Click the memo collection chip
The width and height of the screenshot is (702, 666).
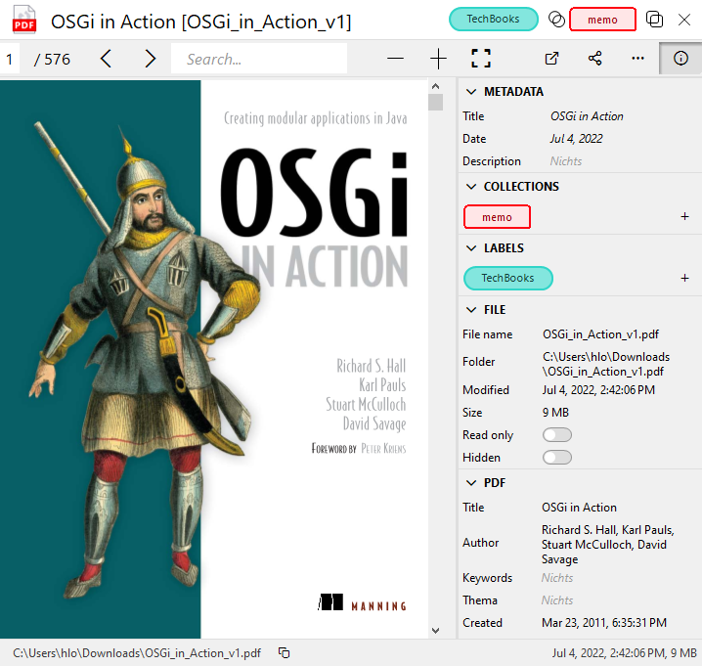pos(497,217)
